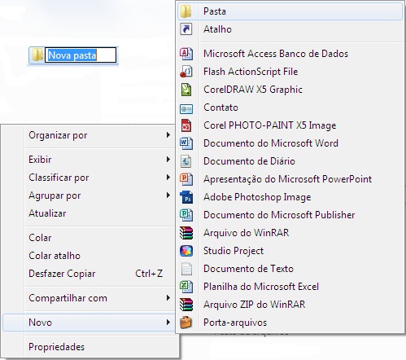Choose Adobe Photoshop Image text
406x360 pixels.
[257, 197]
